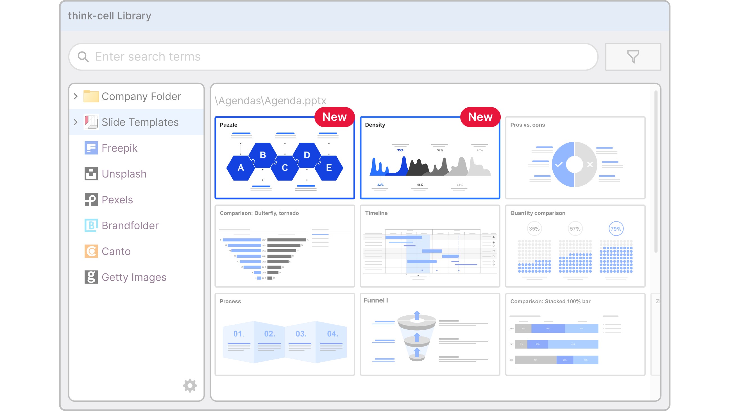Open the Canto source icon
The width and height of the screenshot is (730, 411).
(91, 251)
